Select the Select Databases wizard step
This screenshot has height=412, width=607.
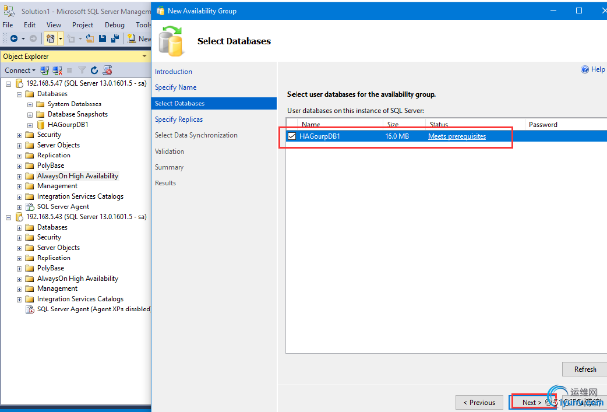point(214,103)
